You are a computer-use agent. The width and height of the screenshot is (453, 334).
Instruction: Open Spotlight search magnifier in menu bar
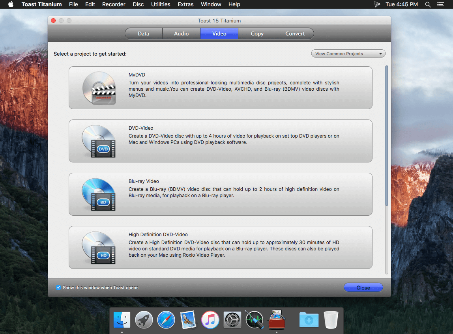click(x=428, y=4)
